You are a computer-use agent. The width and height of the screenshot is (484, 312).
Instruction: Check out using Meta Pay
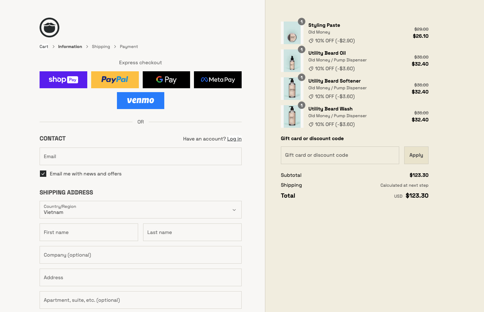[x=218, y=80]
